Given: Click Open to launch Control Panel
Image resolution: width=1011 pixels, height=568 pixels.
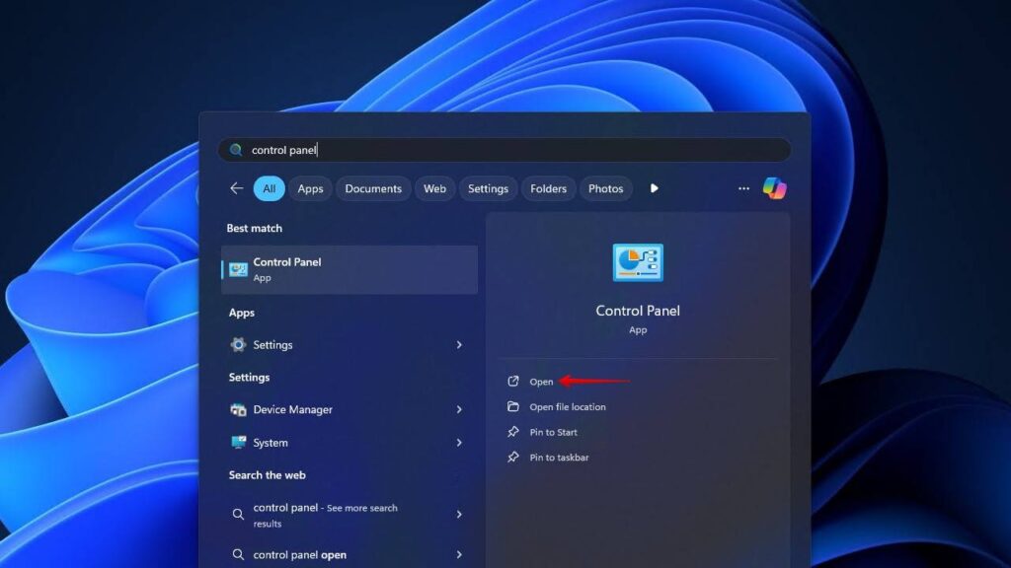Looking at the screenshot, I should pos(541,382).
